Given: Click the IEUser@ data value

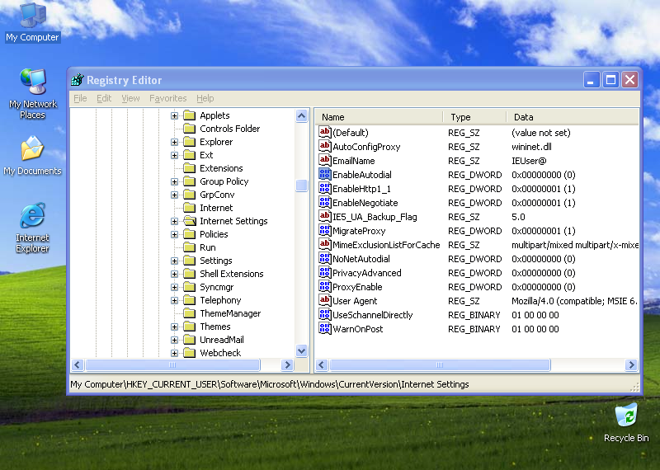Looking at the screenshot, I should (529, 161).
